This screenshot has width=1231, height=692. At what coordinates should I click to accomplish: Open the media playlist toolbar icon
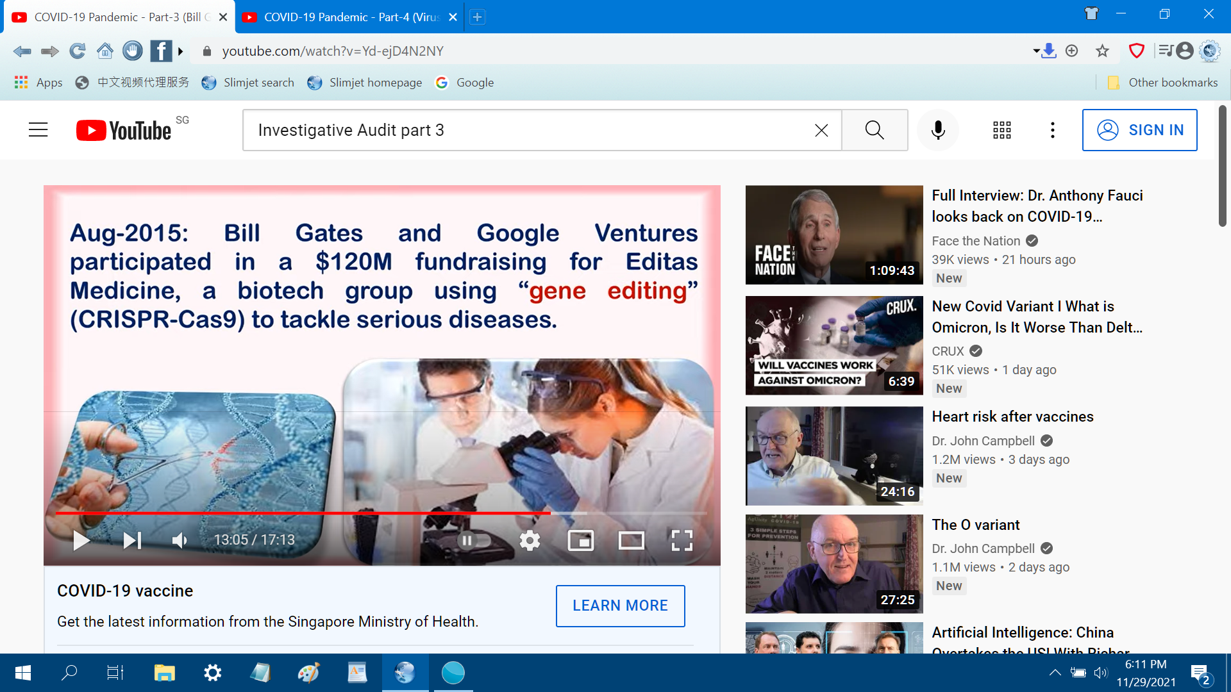tap(1166, 50)
